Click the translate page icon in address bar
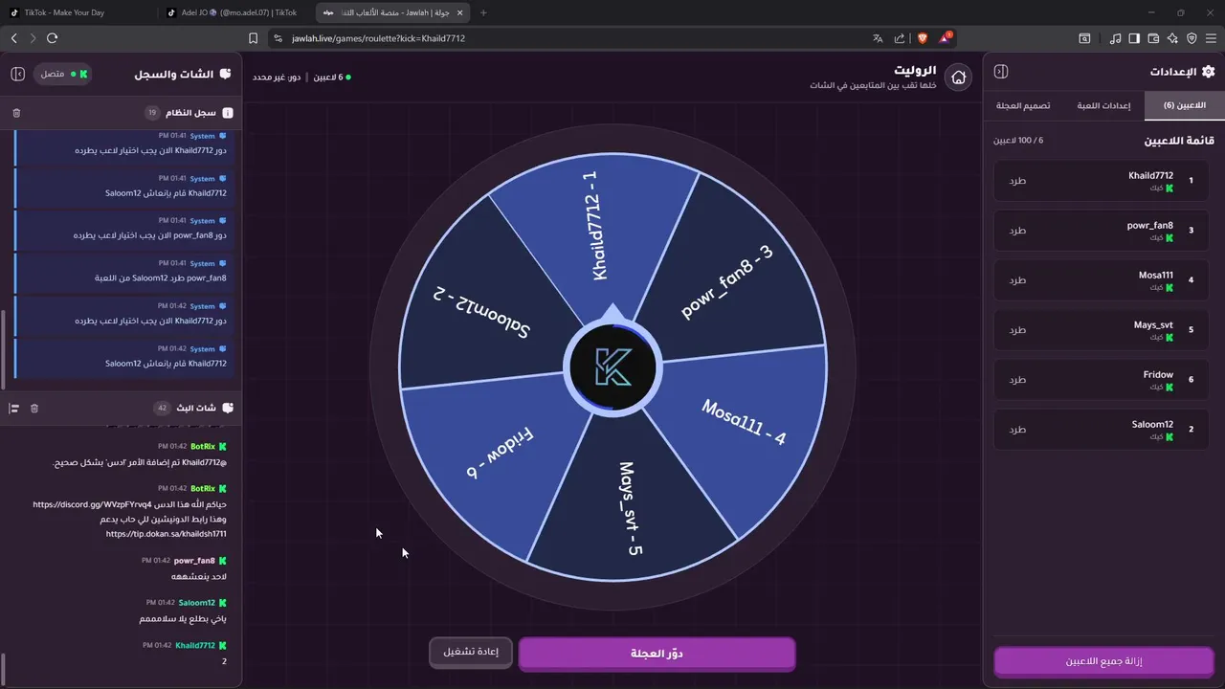1225x689 pixels. tap(878, 38)
